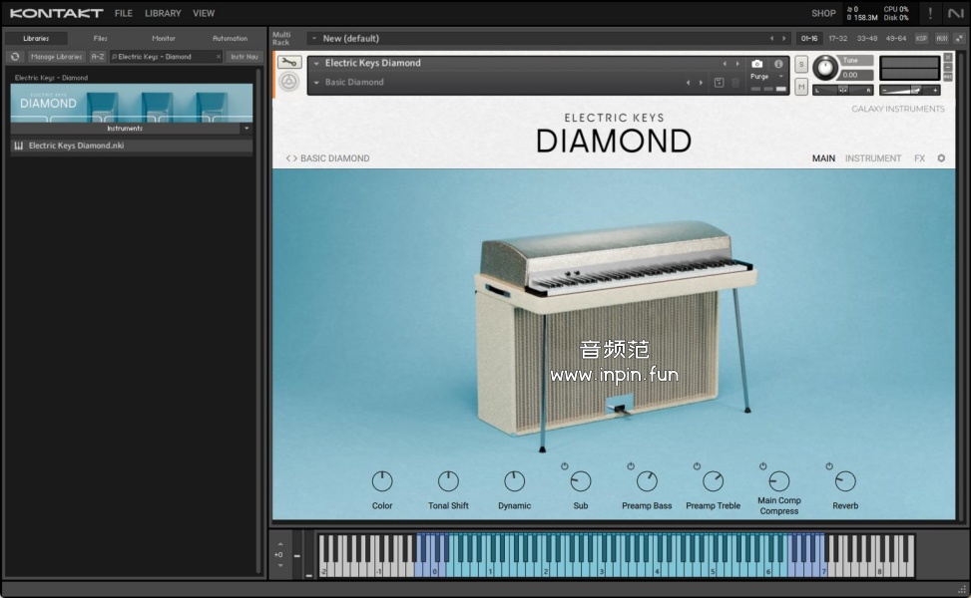Screen dimensions: 971x598
Task: Open the instrument edit wrench icon
Action: [x=289, y=62]
